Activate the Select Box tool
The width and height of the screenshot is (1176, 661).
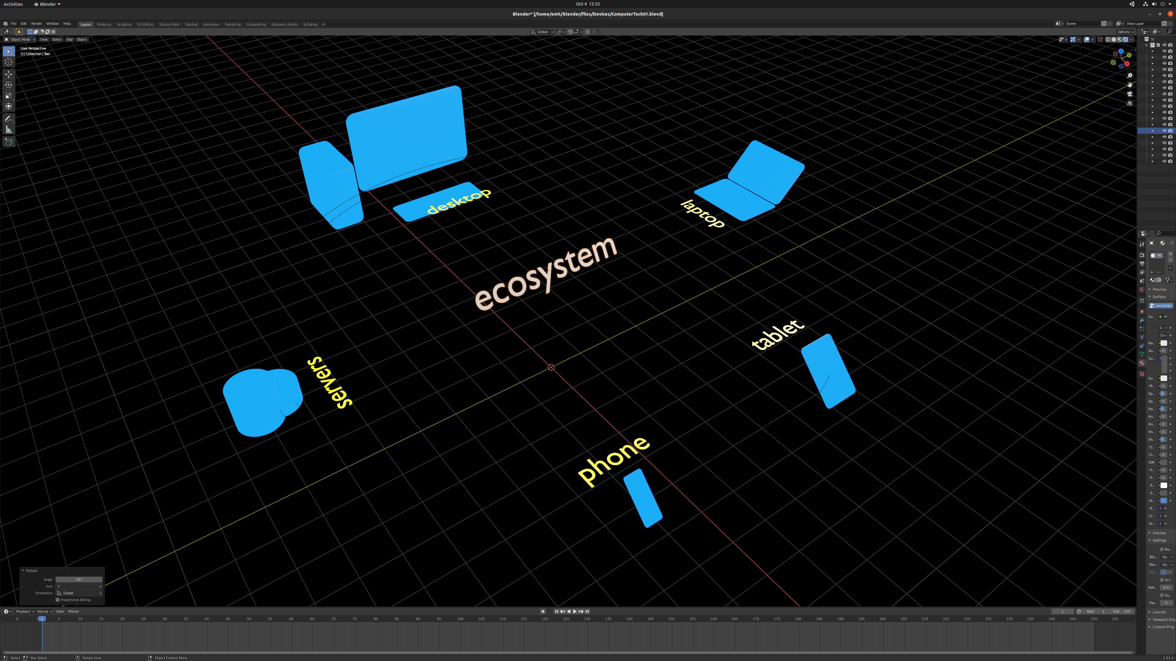pyautogui.click(x=8, y=51)
